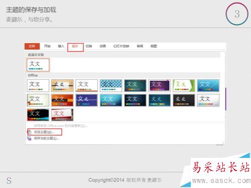
Task: Open the 文件 (File) tab
Action: tap(32, 46)
